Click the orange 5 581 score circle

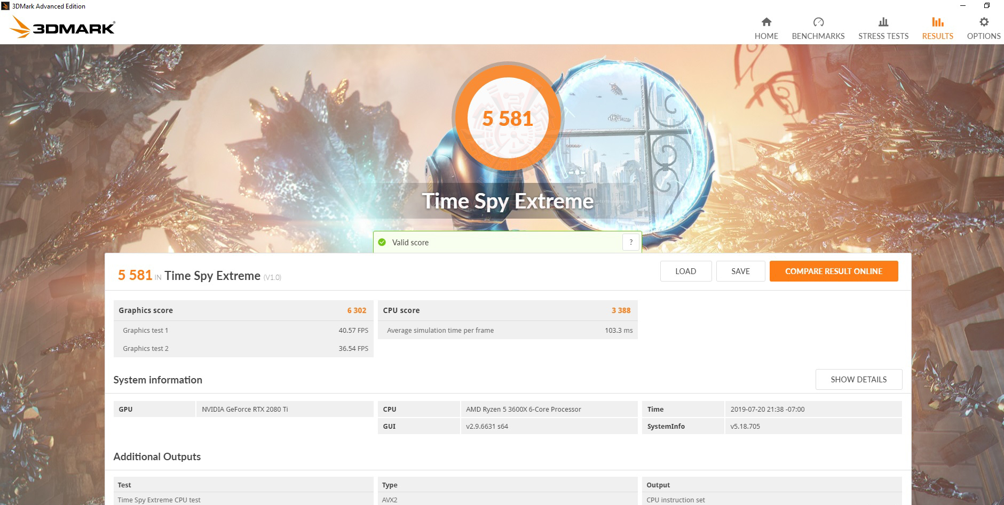coord(508,117)
